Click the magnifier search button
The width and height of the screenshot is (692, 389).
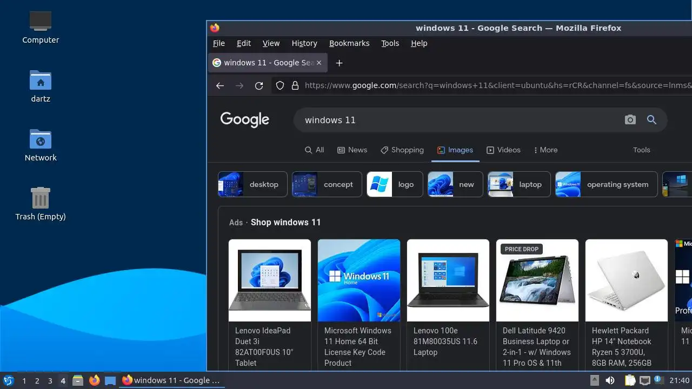[x=651, y=120]
